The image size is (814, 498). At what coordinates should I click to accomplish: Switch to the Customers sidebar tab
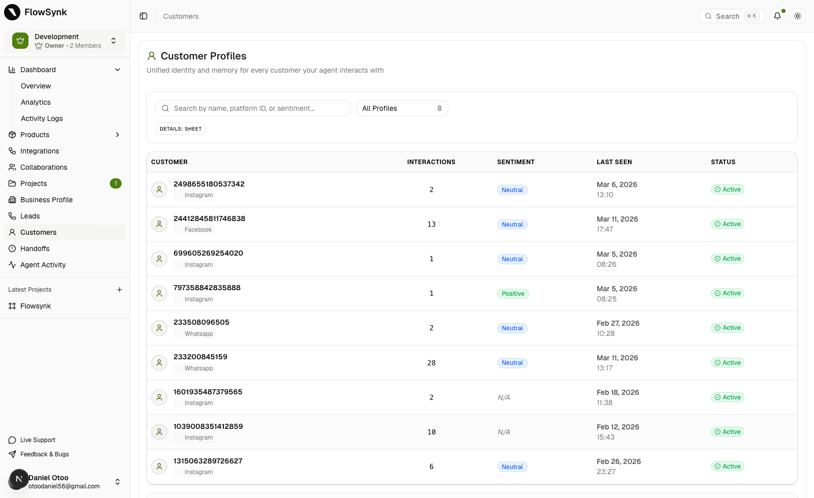38,232
